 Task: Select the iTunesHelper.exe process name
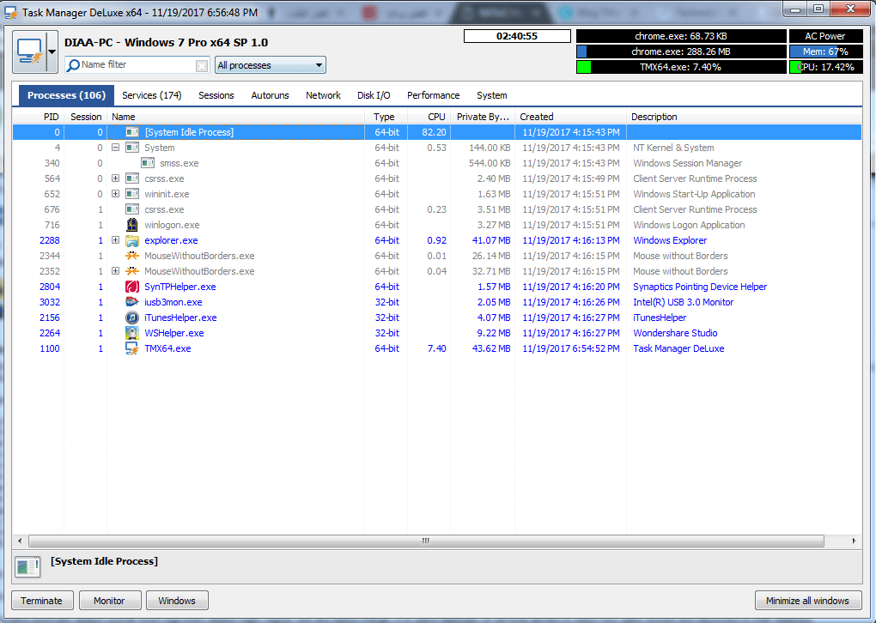[x=180, y=318]
